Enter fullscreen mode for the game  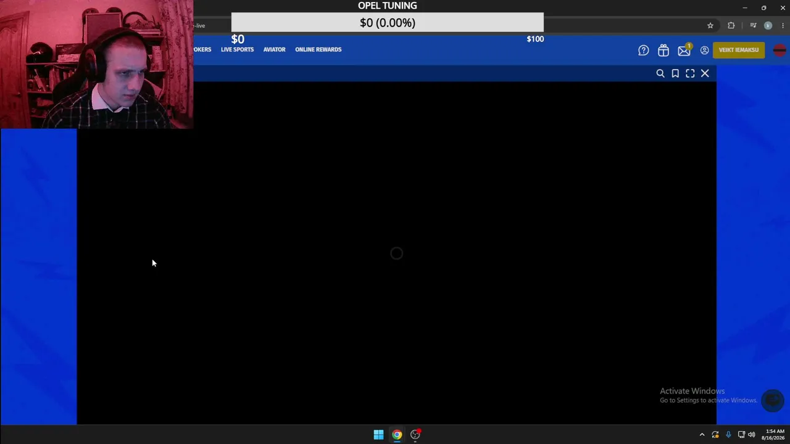pos(690,73)
